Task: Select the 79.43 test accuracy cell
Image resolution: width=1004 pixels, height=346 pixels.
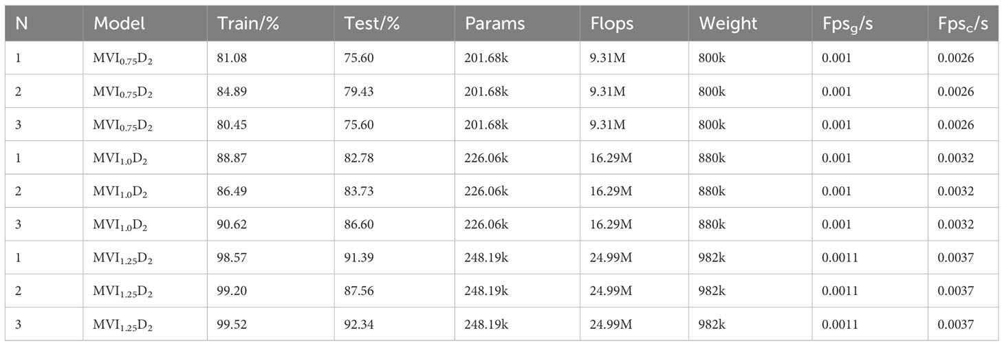Action: pyautogui.click(x=394, y=91)
